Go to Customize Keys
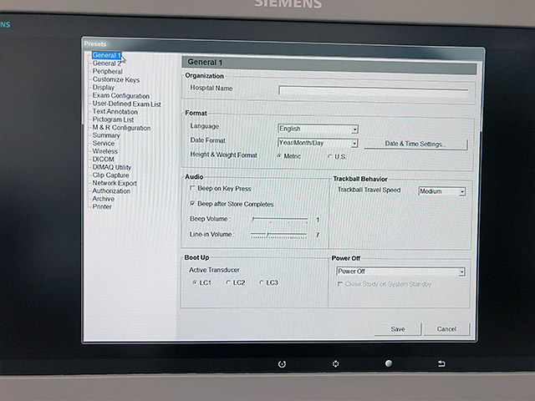Viewport: 535px width, 401px height. pyautogui.click(x=116, y=79)
